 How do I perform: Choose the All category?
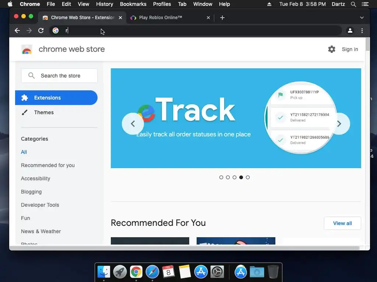(24, 152)
